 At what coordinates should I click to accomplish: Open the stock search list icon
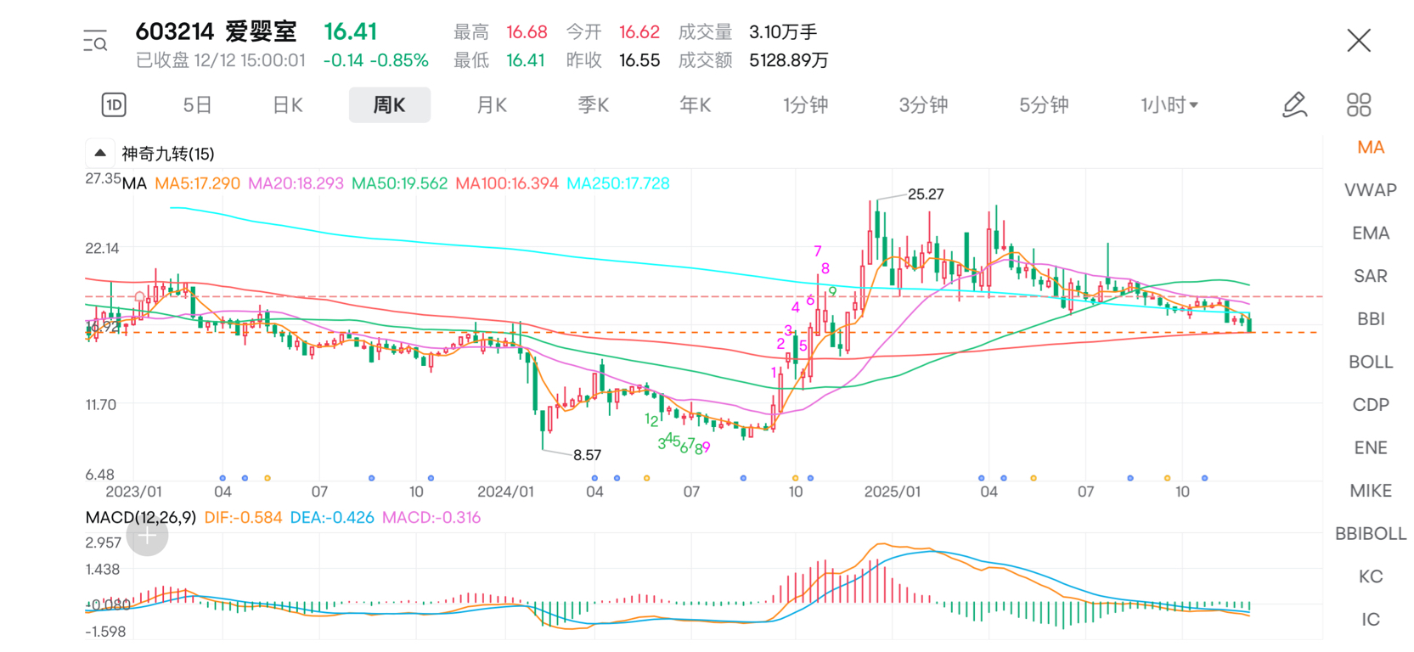click(95, 41)
